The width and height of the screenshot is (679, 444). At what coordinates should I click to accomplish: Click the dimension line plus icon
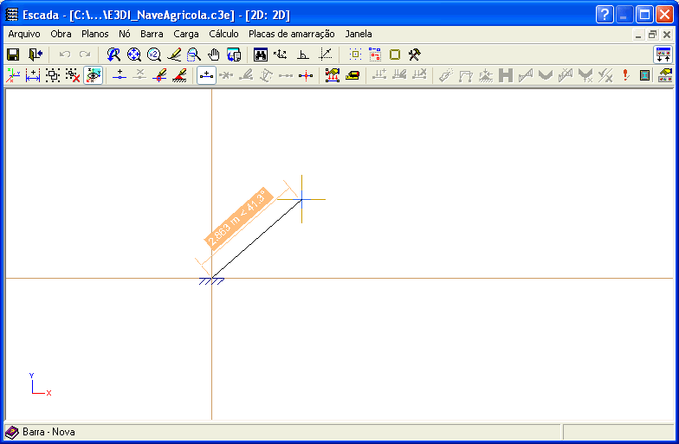33,75
